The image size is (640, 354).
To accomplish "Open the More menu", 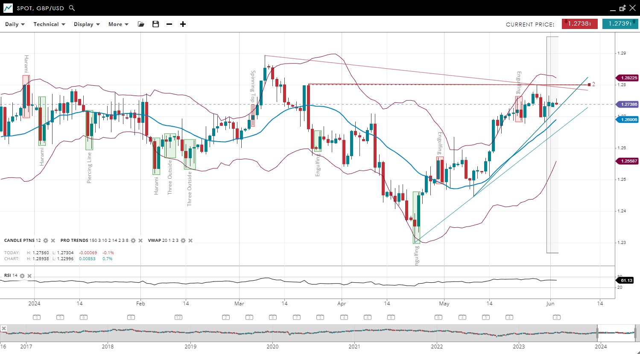I will 118,24.
